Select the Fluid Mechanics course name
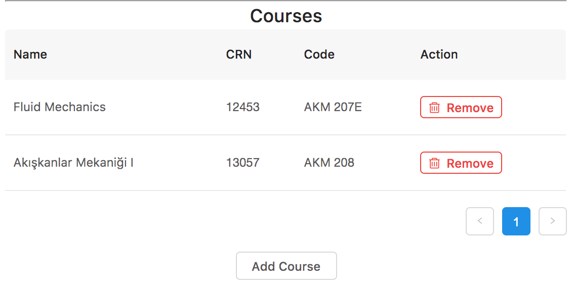574x291 pixels. point(60,107)
